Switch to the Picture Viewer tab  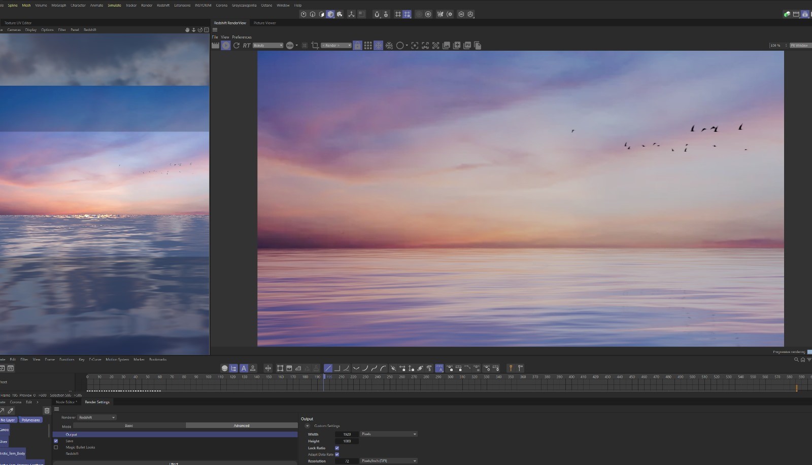click(x=264, y=23)
